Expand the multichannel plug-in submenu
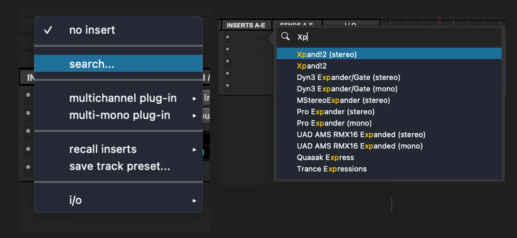This screenshot has height=238, width=517. point(123,98)
